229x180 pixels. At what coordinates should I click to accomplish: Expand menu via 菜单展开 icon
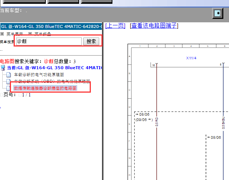coord(2,34)
